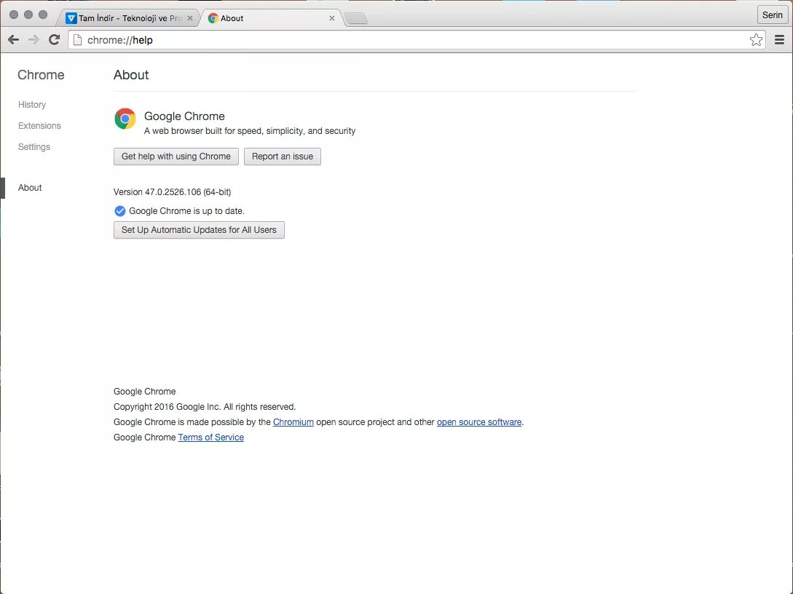The image size is (793, 594).
Task: Click Set Up Automatic Updates for All Users
Action: (199, 230)
